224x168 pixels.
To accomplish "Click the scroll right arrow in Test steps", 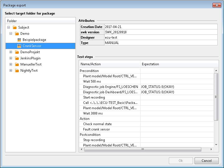I will pos(211,149).
